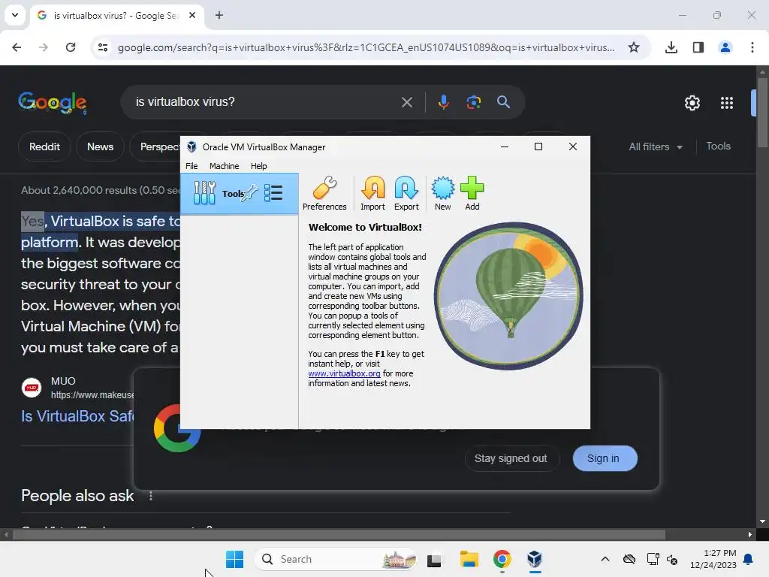Viewport: 769px width, 577px height.
Task: View site information icon in address bar
Action: click(x=102, y=47)
